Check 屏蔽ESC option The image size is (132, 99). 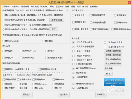pos(4,84)
